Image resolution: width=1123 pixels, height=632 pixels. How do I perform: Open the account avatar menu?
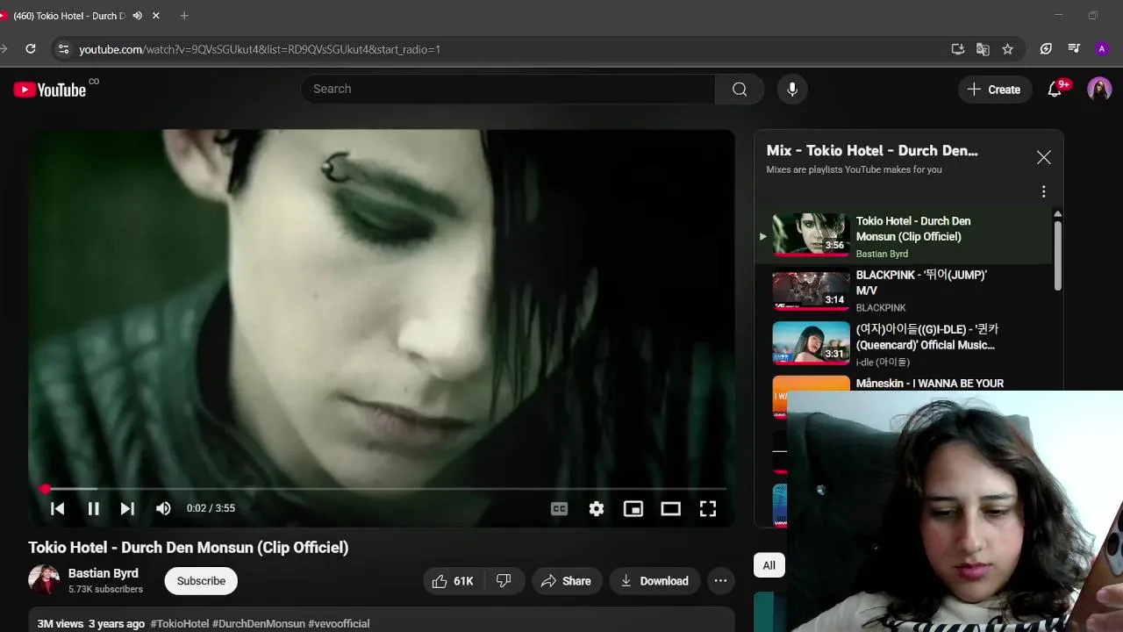(1099, 89)
